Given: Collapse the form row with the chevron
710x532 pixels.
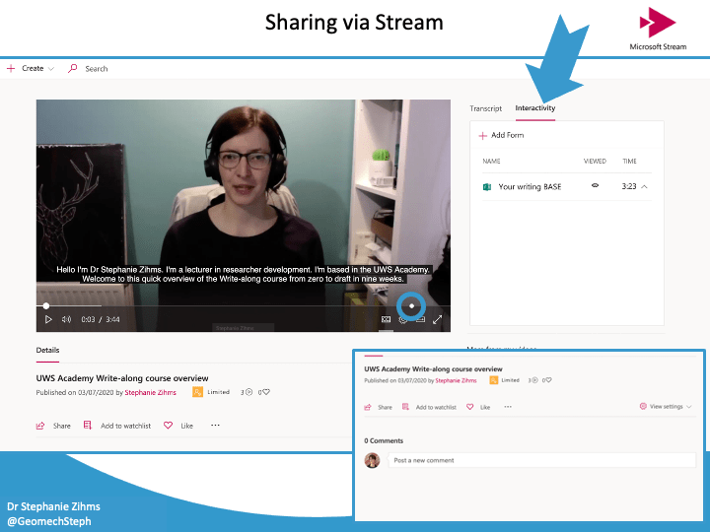Looking at the screenshot, I should 644,186.
